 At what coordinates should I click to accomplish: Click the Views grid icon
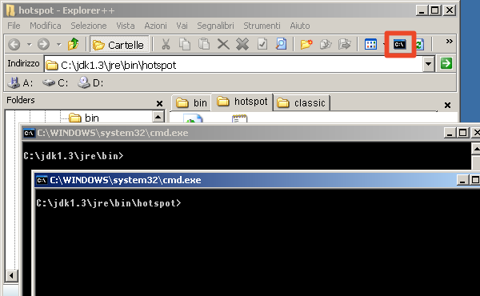tap(370, 45)
